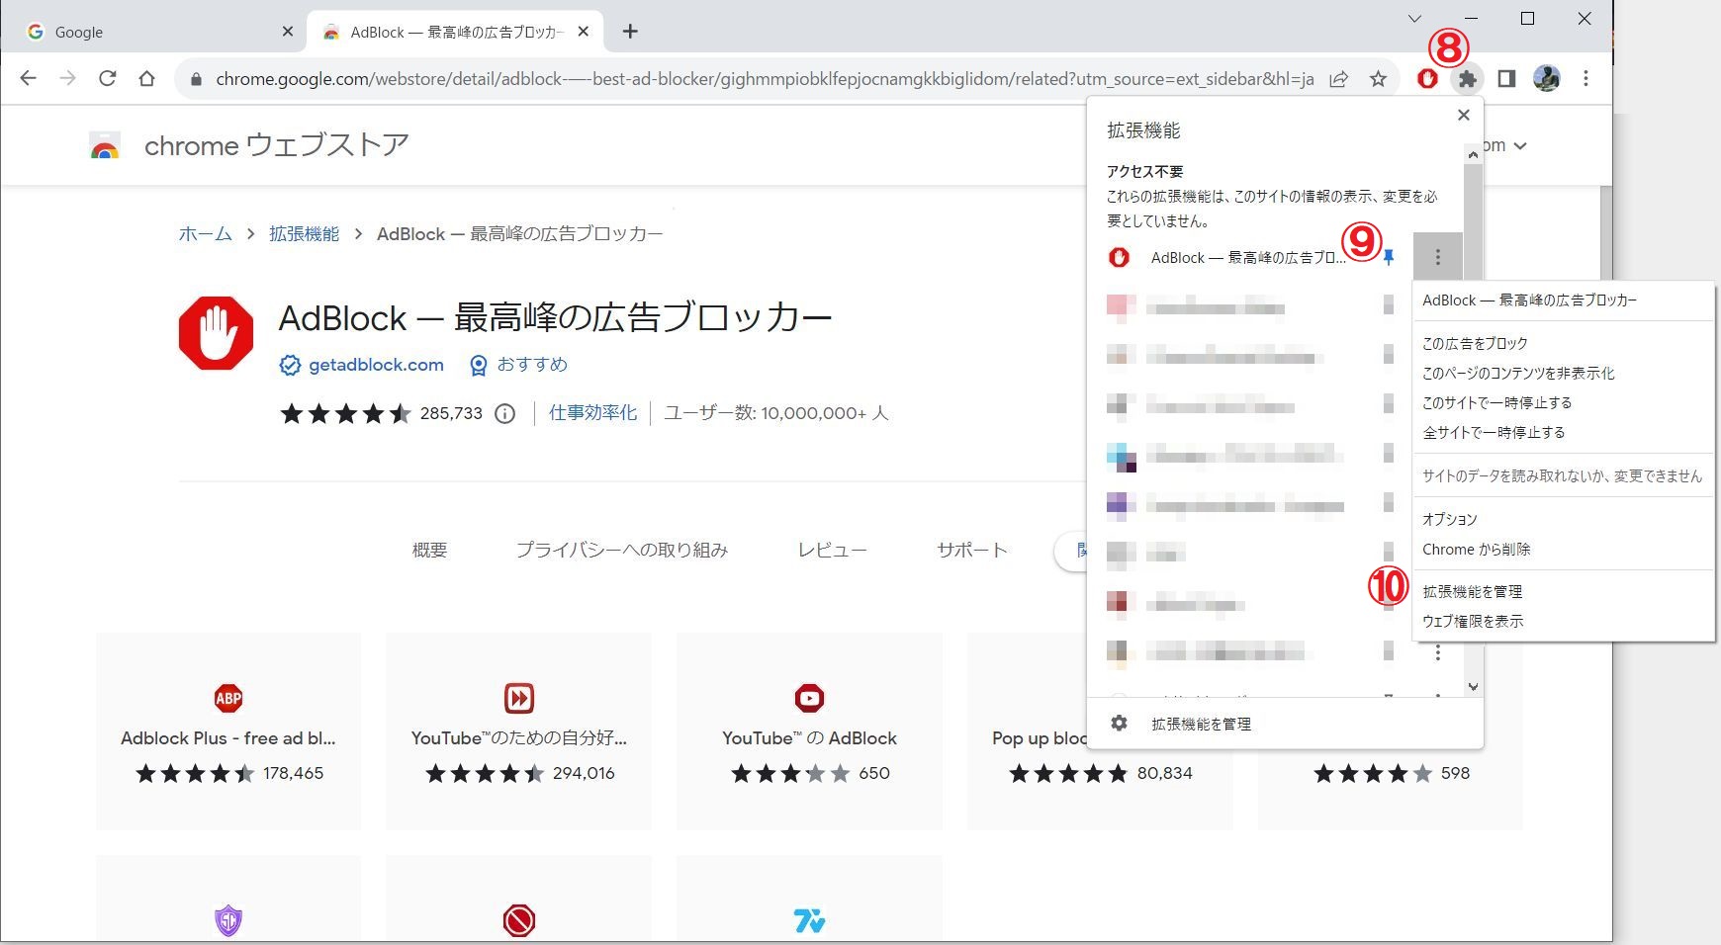Toggle the Chrome side panel icon
The height and width of the screenshot is (945, 1721).
[1506, 78]
